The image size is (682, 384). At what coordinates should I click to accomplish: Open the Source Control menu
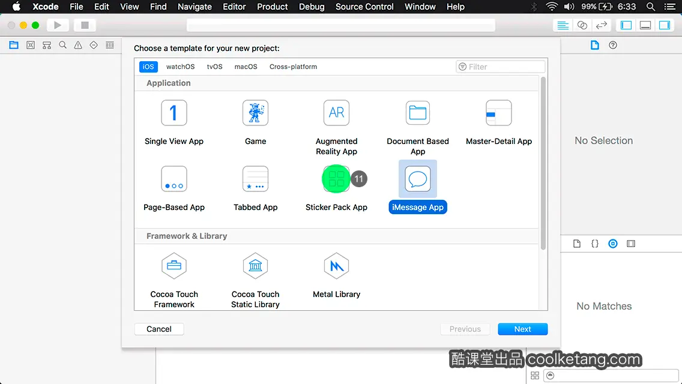click(364, 7)
